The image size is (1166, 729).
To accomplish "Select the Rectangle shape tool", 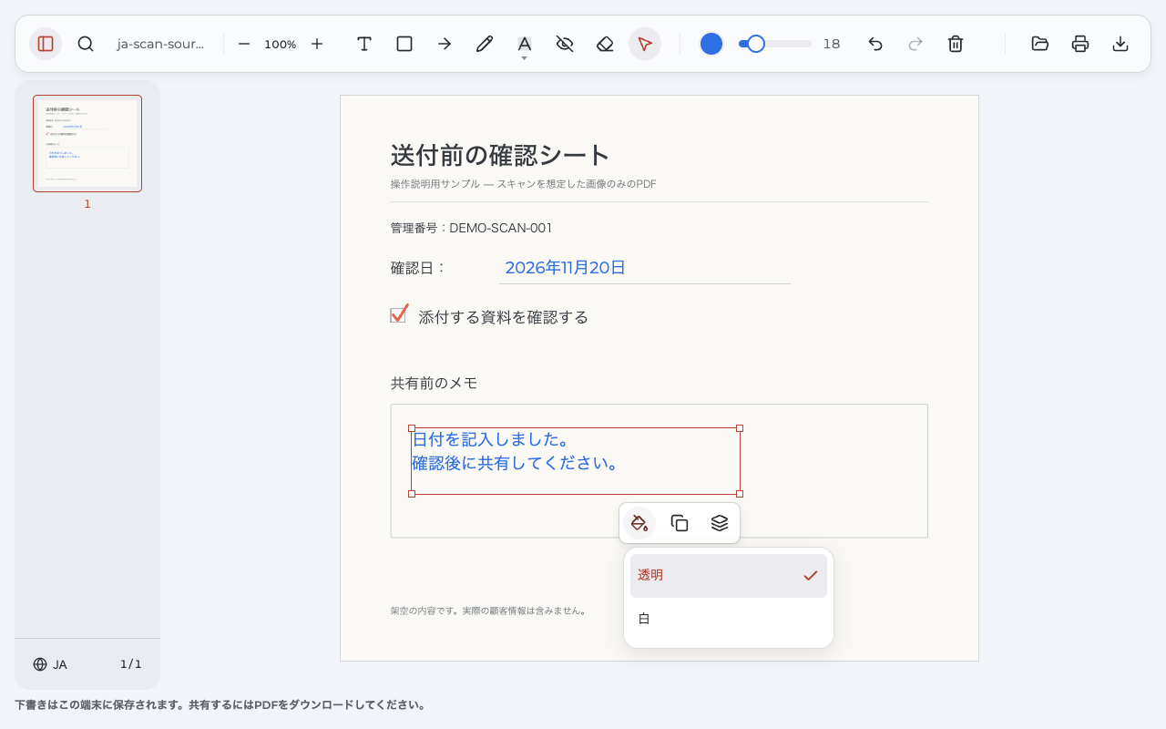I will tap(404, 44).
